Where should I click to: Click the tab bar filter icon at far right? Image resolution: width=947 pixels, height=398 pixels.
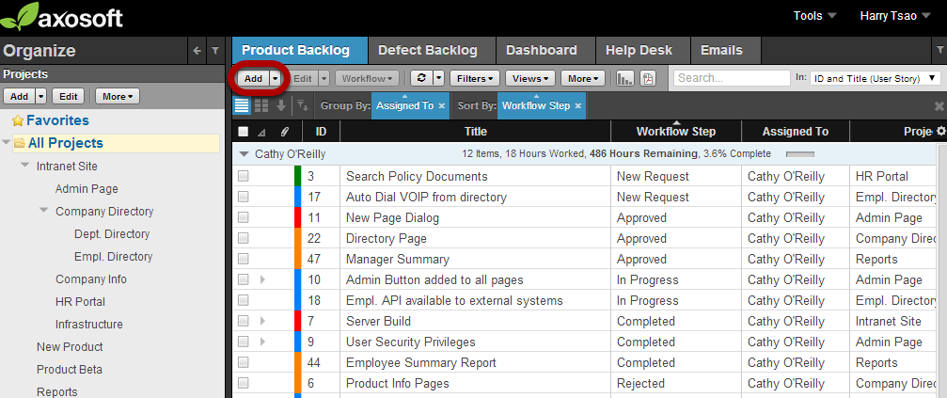pos(939,49)
